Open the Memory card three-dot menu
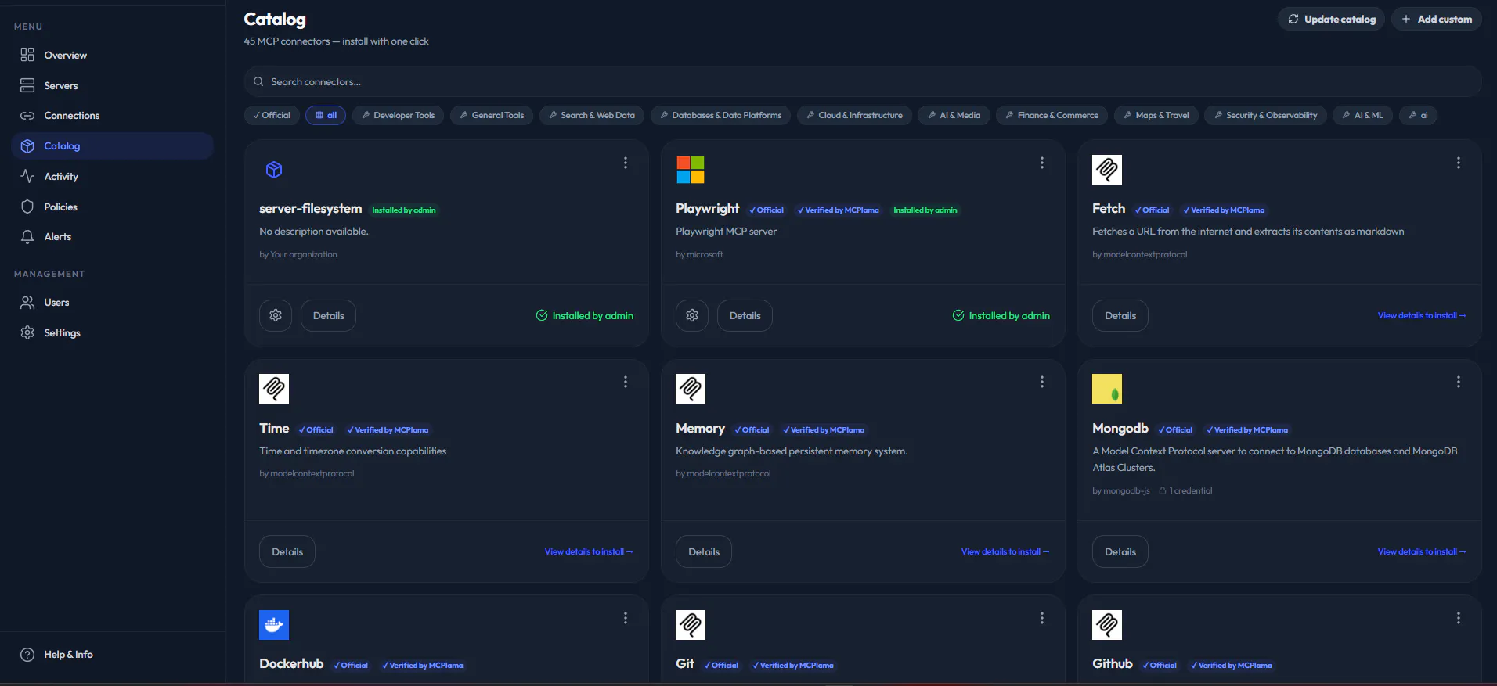 pyautogui.click(x=1042, y=382)
